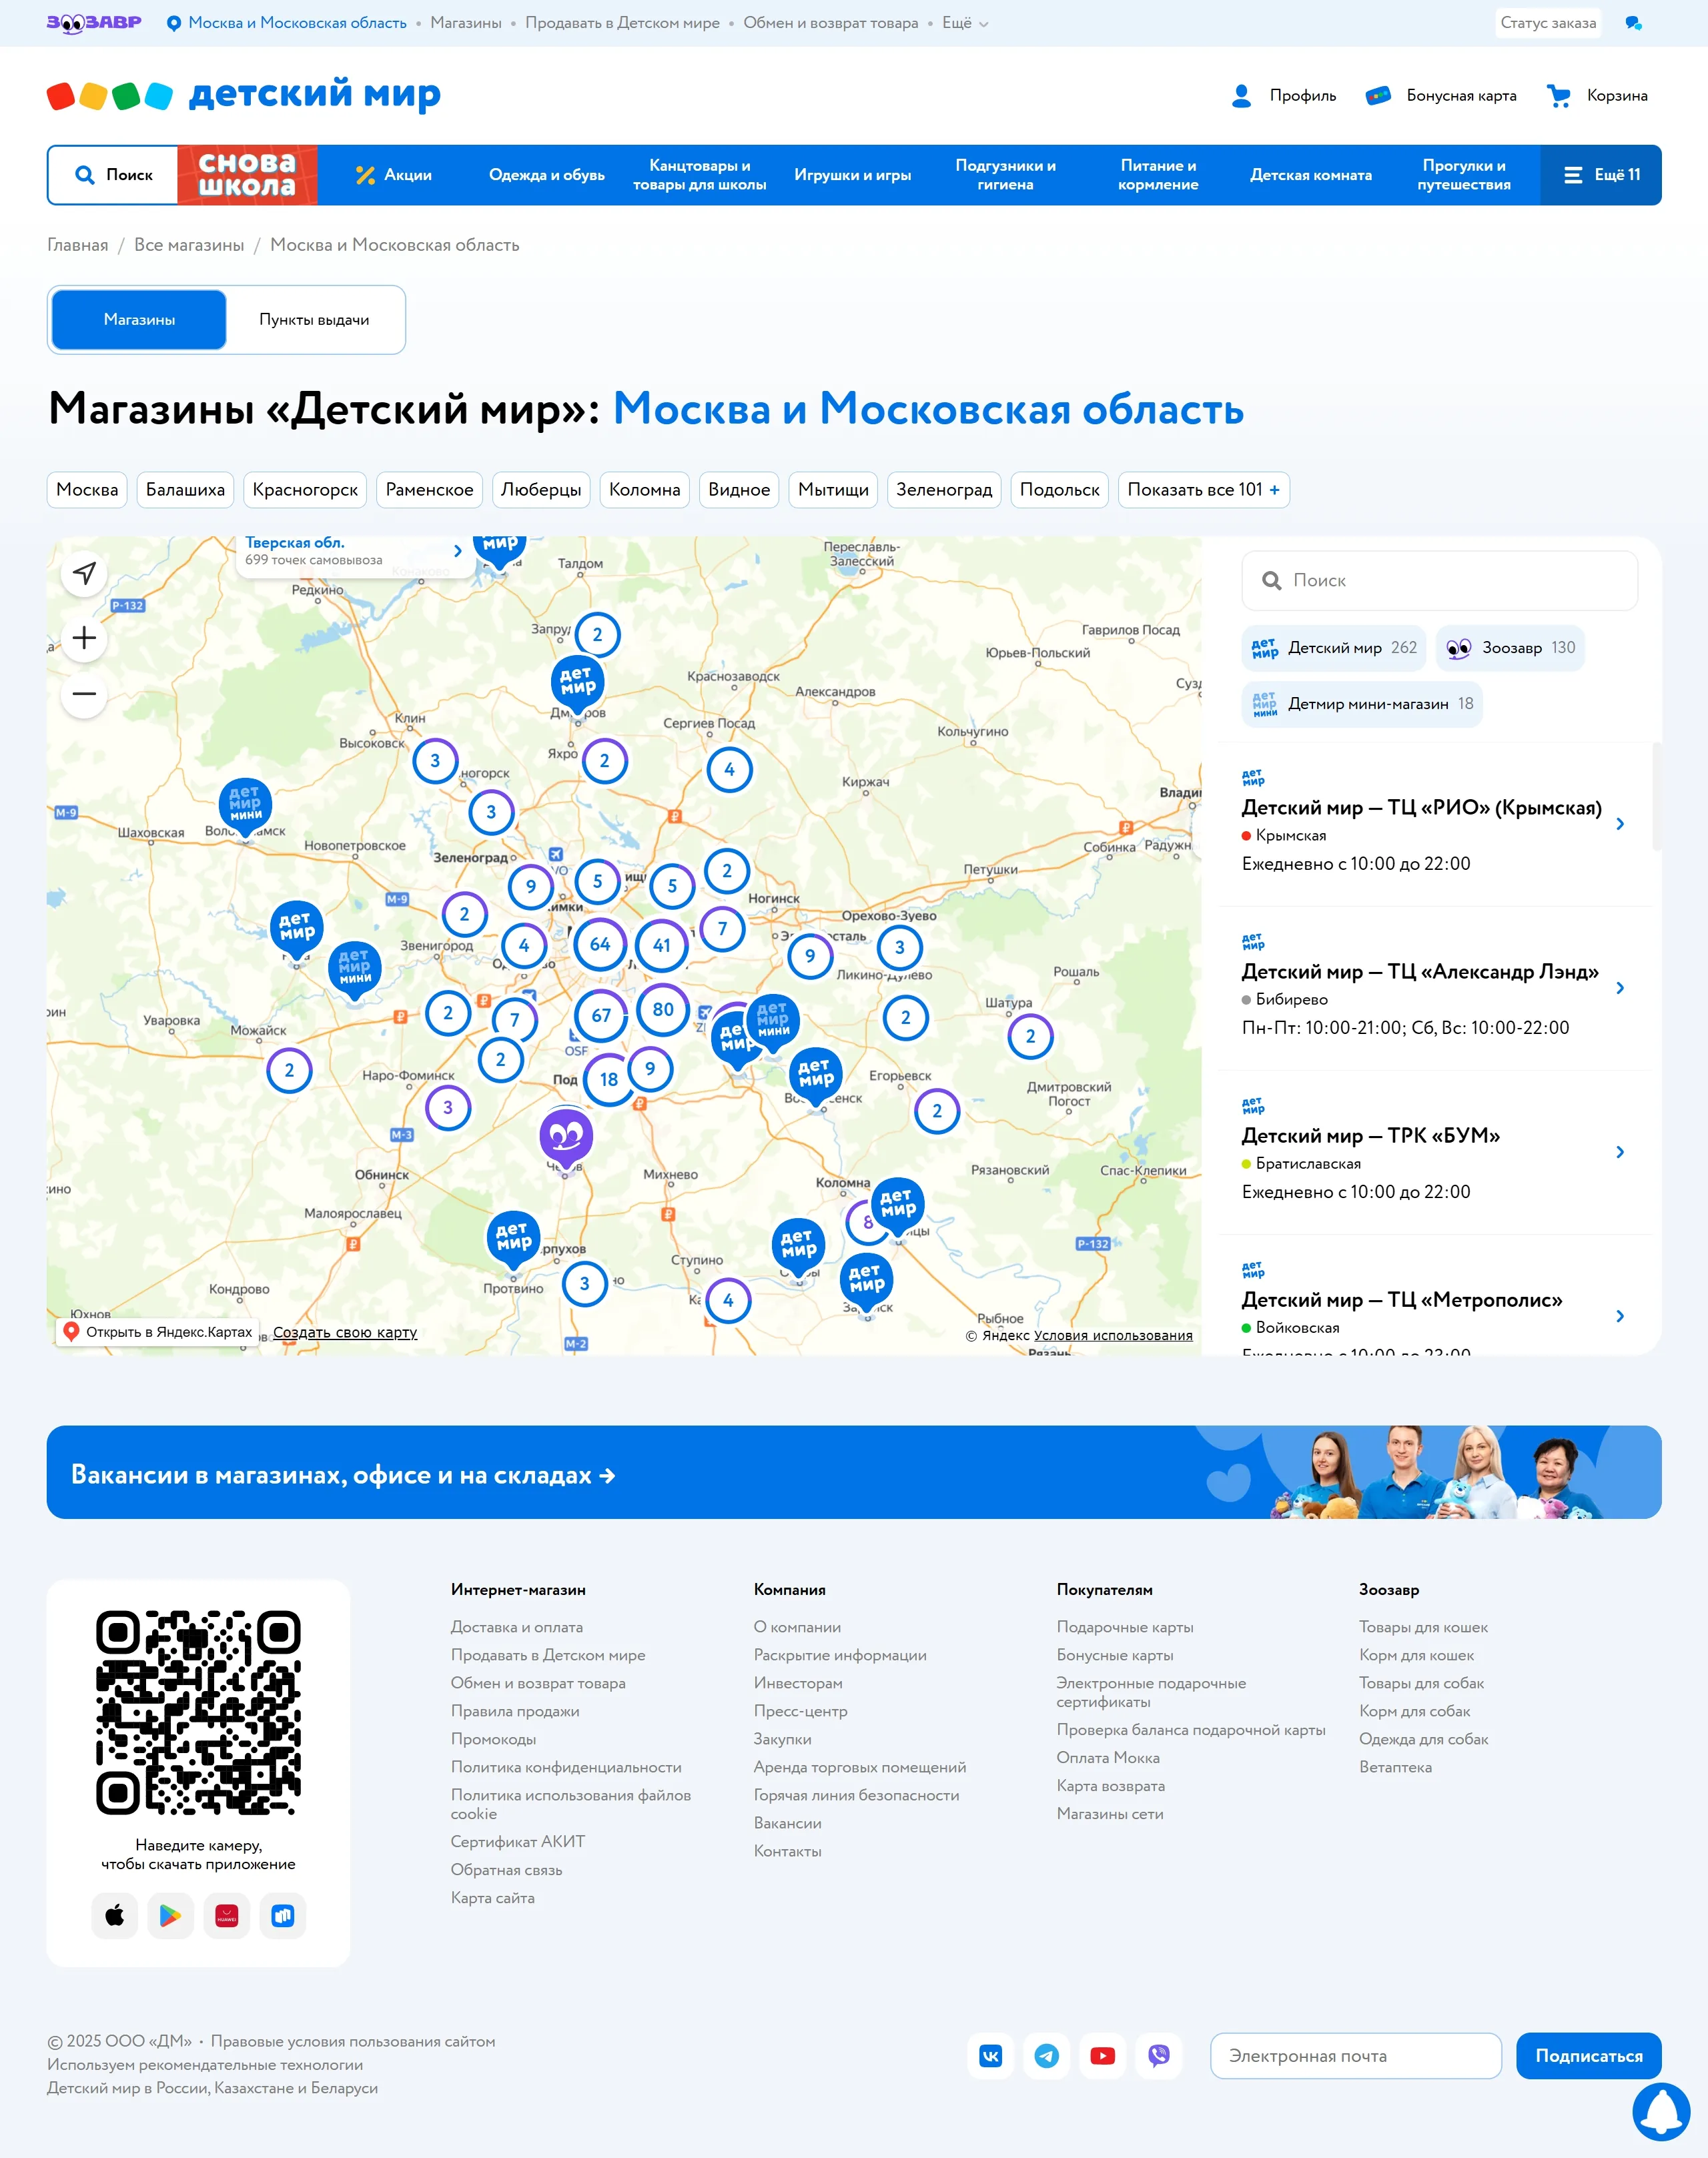Switch to Пункты выдачи tab

tap(314, 320)
